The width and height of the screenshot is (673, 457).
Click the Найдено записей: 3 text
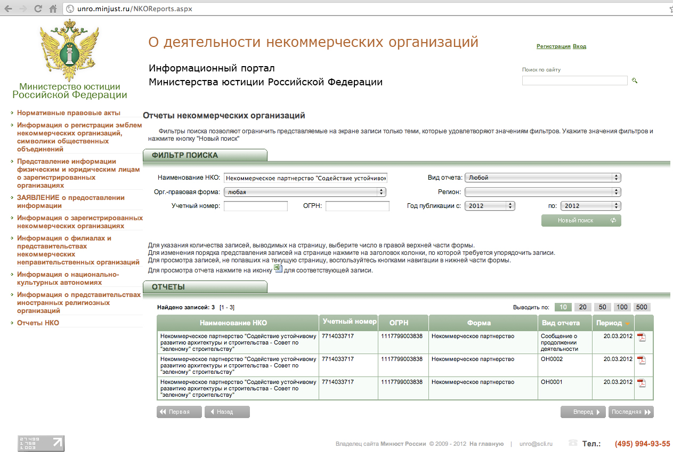click(186, 307)
